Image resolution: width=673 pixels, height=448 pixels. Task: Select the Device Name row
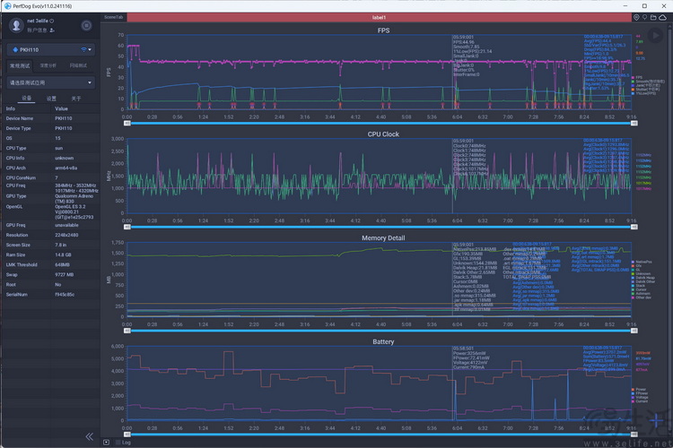[x=50, y=118]
